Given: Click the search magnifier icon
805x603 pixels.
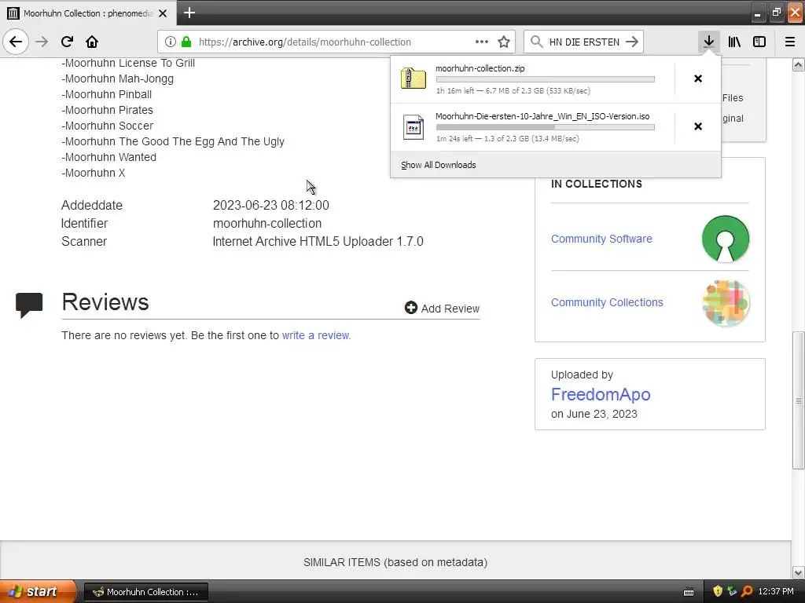Looking at the screenshot, I should (536, 42).
